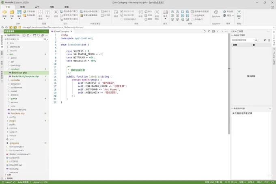Close the ErrorCode.php tab
Image resolution: width=276 pixels, height=184 pixels.
coord(71,31)
